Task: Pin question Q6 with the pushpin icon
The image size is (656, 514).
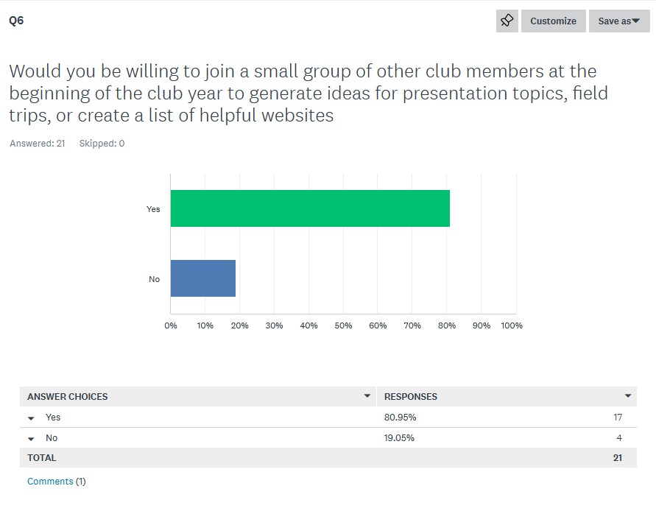Action: [507, 21]
